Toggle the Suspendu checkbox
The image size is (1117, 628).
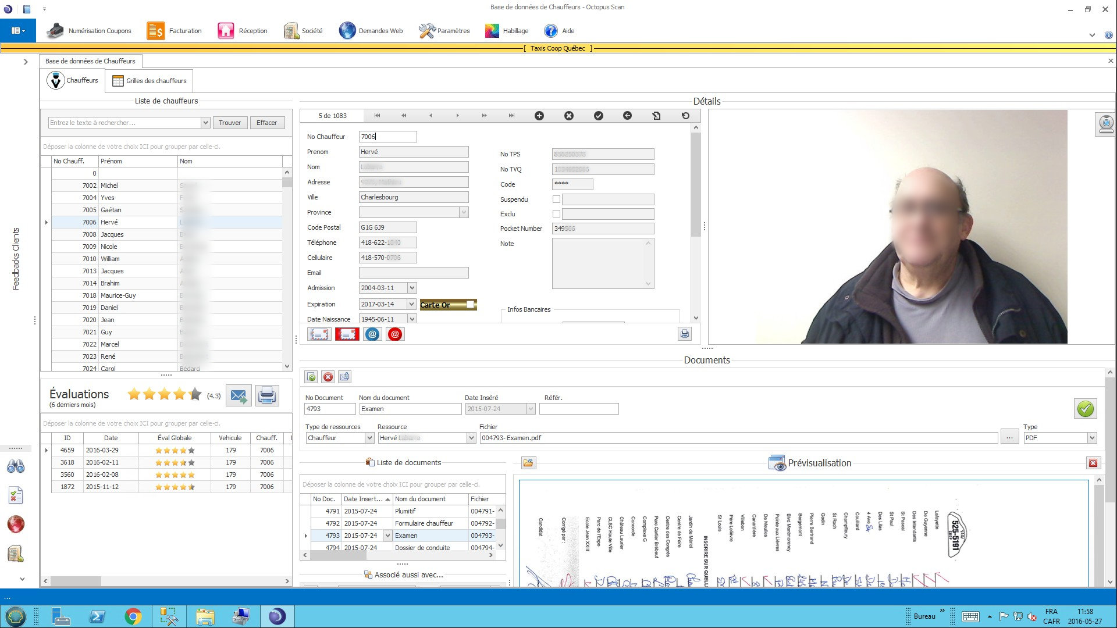556,199
